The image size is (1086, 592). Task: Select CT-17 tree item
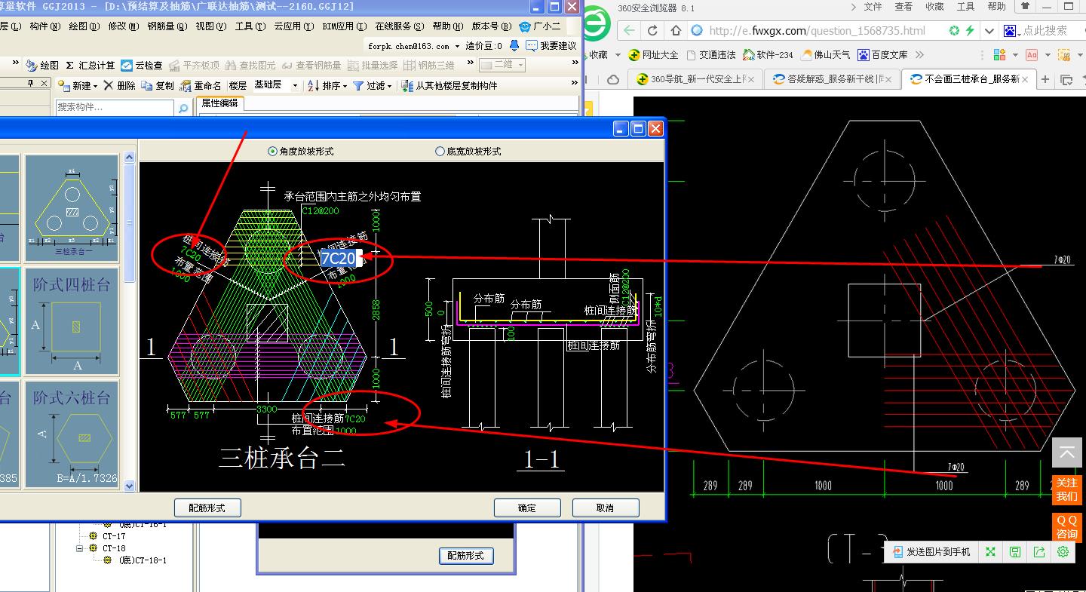[114, 536]
